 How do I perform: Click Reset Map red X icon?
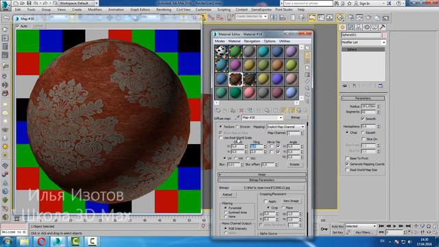(x=241, y=110)
